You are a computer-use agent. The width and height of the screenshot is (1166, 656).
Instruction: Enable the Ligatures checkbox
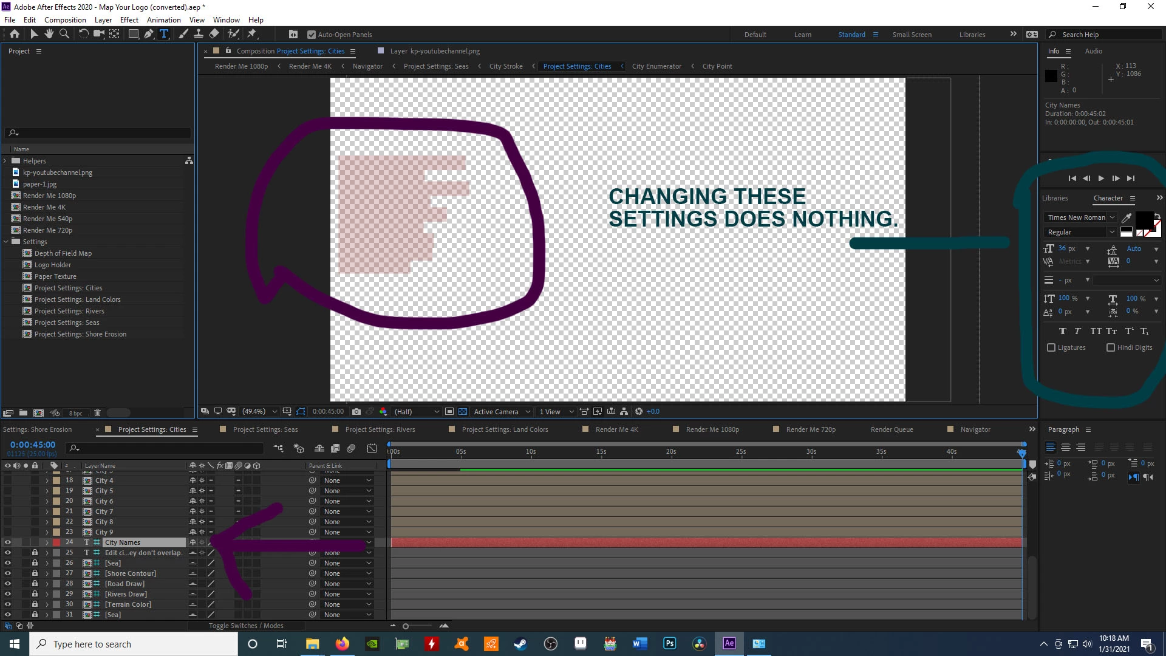[x=1051, y=348]
